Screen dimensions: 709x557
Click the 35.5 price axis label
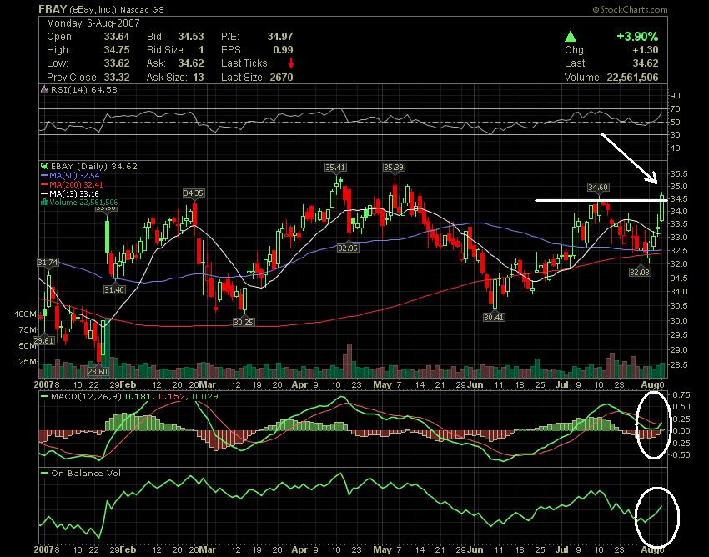pyautogui.click(x=678, y=174)
